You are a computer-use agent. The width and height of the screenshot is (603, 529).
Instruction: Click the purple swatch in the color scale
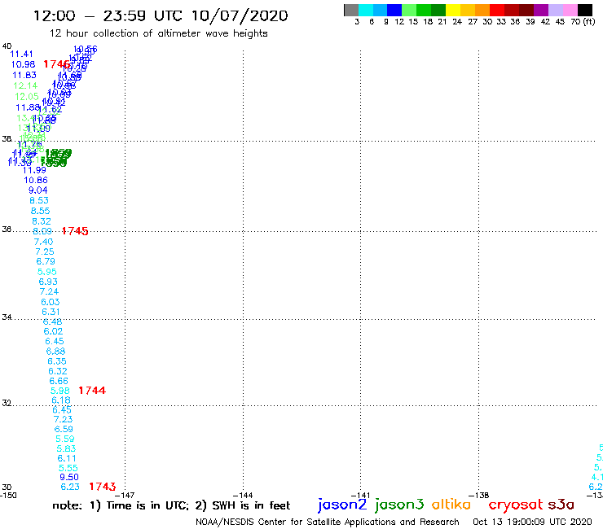(x=541, y=10)
